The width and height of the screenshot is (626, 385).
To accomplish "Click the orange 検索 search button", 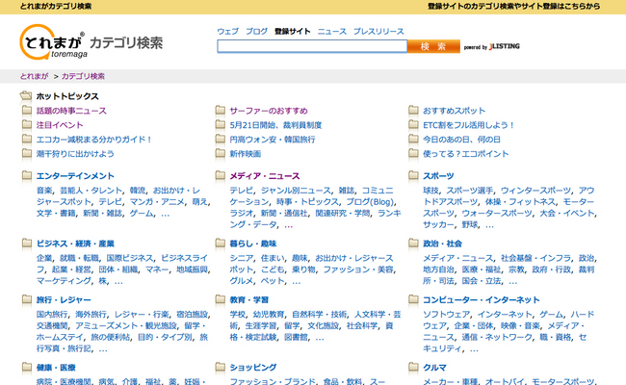I will tap(433, 46).
